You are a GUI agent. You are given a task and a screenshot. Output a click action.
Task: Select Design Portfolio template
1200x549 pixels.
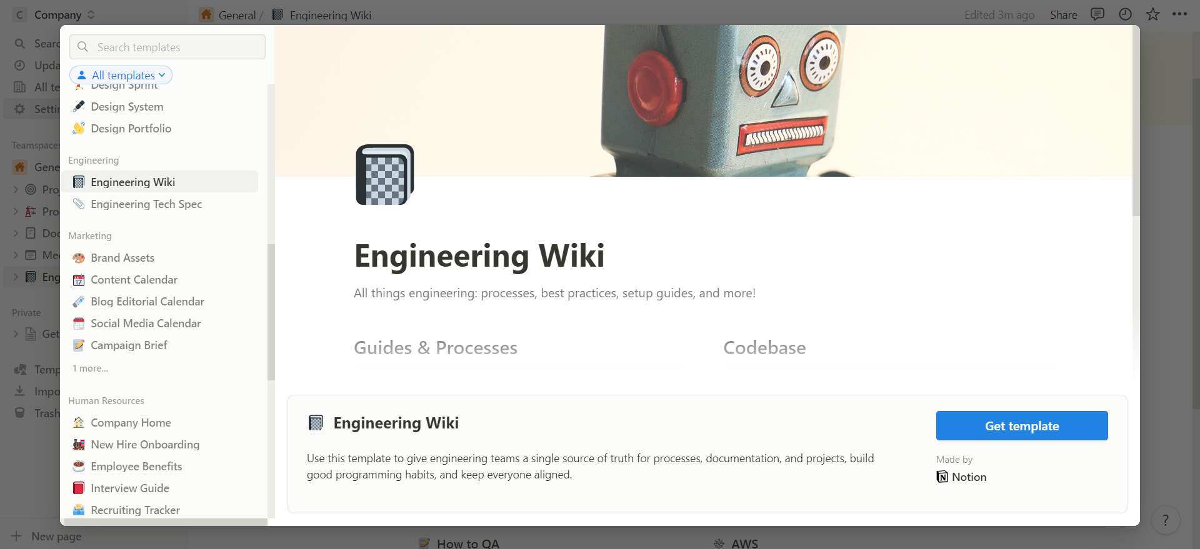[161, 128]
